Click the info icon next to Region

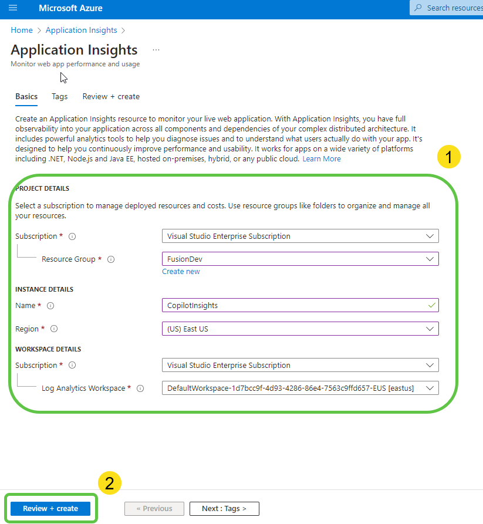coord(53,329)
